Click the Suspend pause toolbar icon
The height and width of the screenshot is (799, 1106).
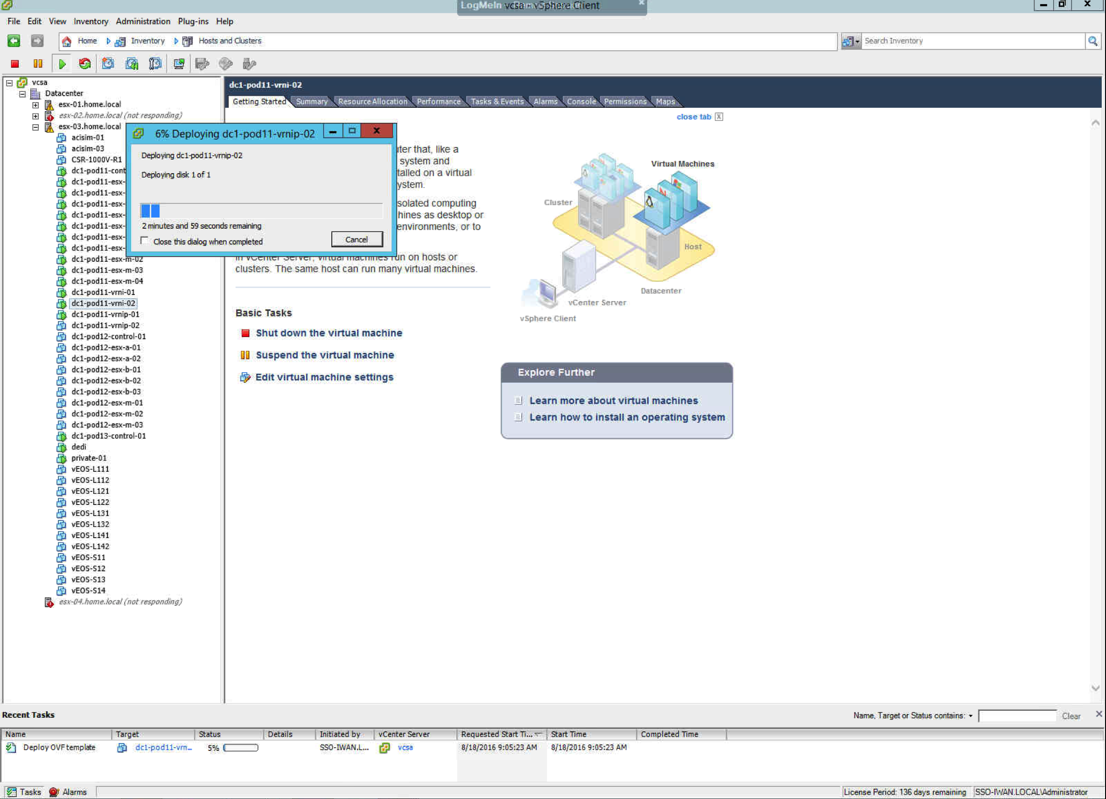click(37, 64)
